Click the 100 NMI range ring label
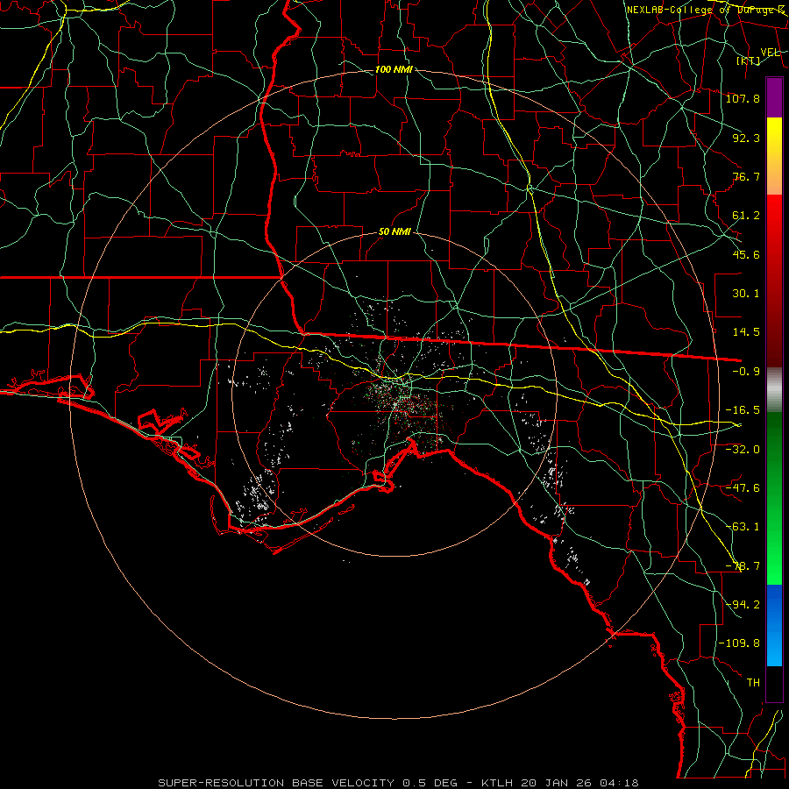The image size is (789, 789). click(x=394, y=69)
